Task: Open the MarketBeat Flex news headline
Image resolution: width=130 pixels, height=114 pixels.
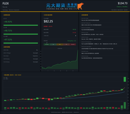Action: click(x=88, y=30)
